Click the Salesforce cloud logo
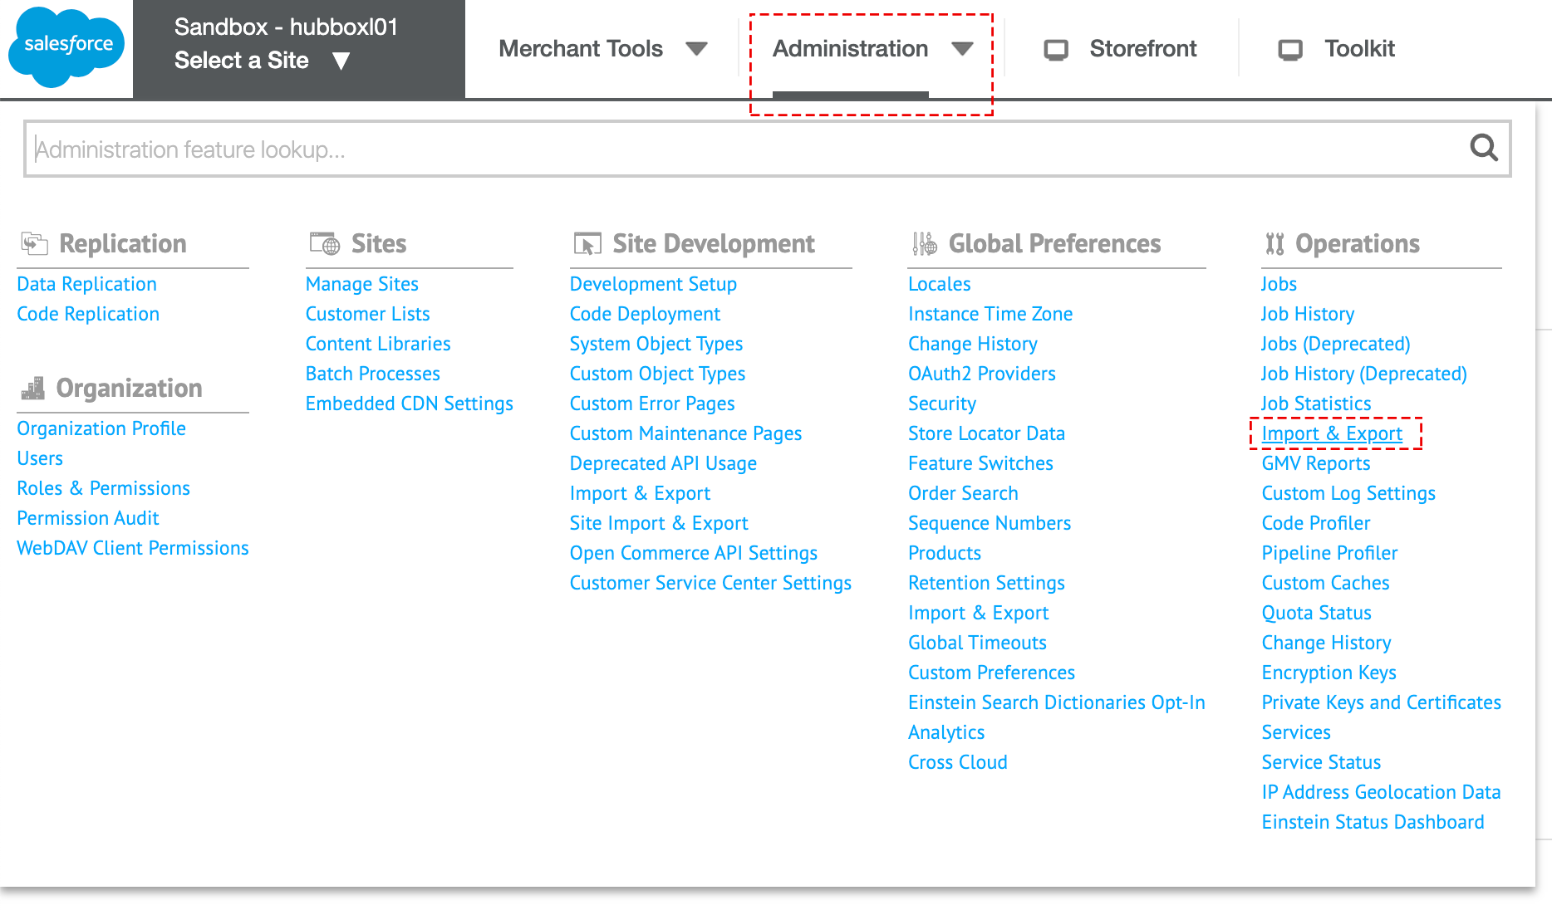 (x=66, y=46)
